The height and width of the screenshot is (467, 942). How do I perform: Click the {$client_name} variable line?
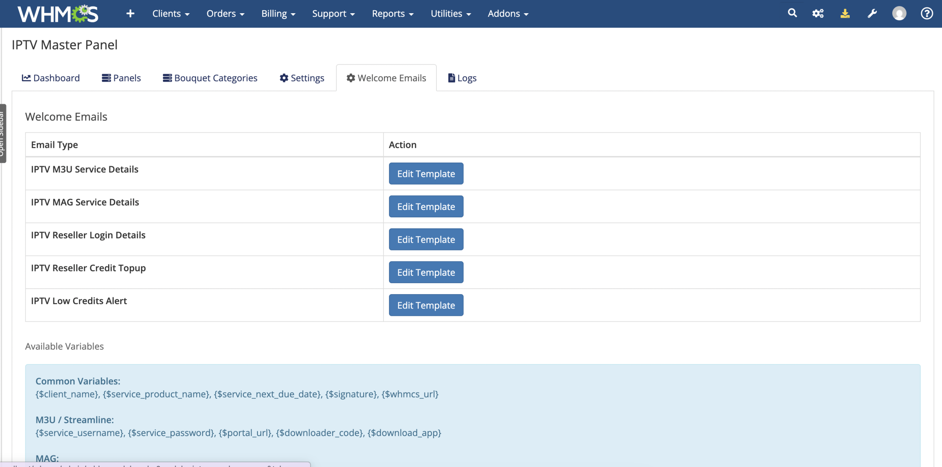237,394
